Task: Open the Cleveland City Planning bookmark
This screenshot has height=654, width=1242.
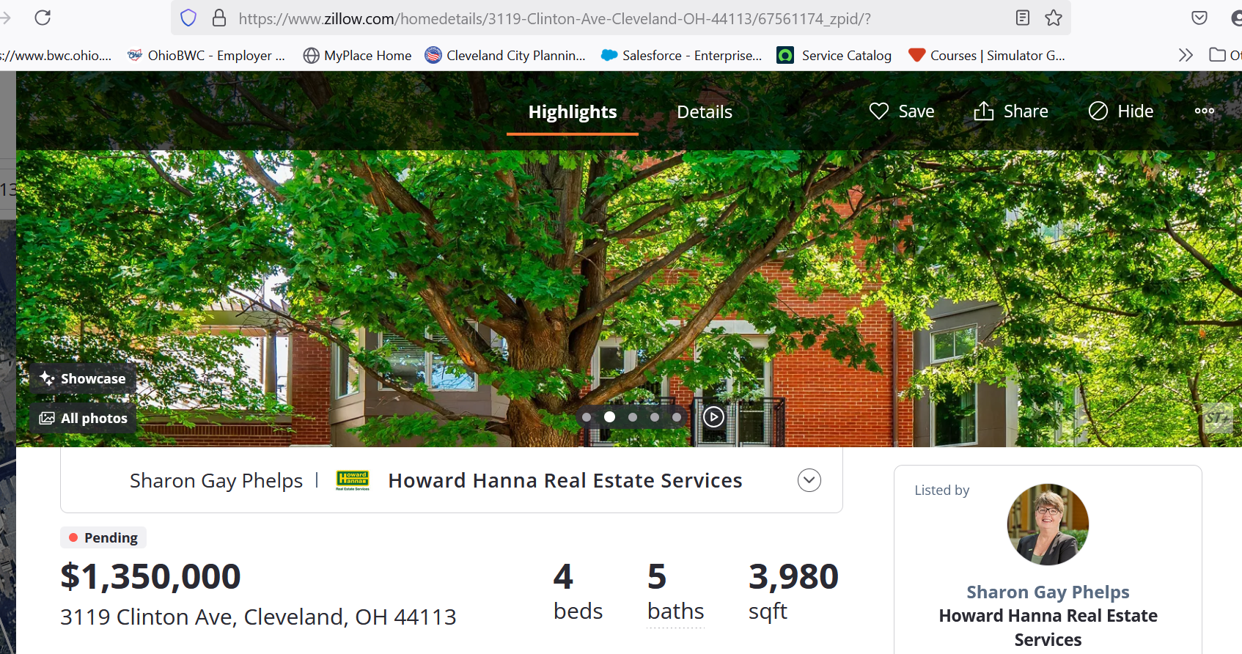Action: tap(505, 55)
